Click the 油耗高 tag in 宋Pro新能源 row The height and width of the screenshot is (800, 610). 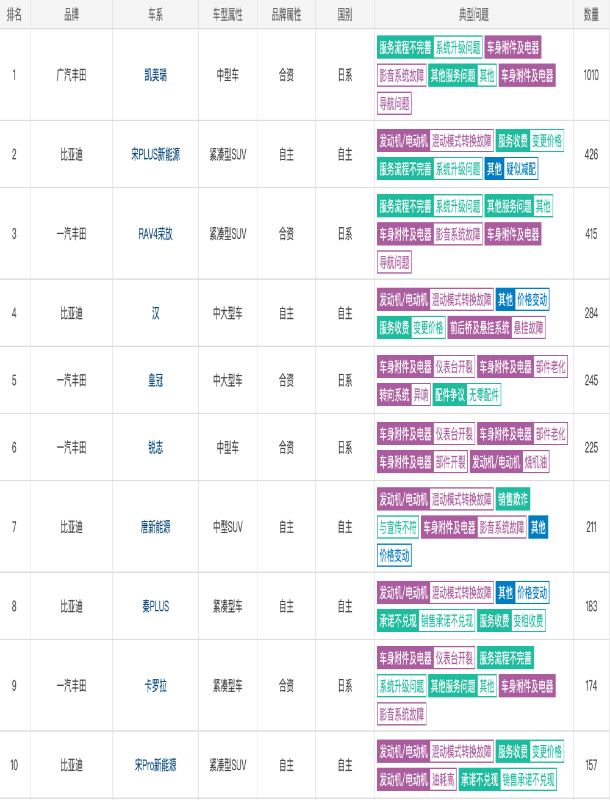(443, 780)
